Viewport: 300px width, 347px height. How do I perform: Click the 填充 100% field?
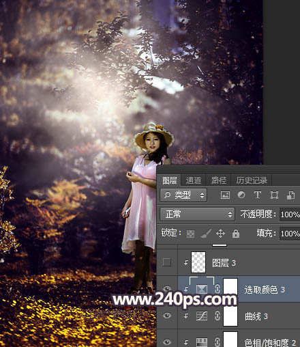click(290, 234)
